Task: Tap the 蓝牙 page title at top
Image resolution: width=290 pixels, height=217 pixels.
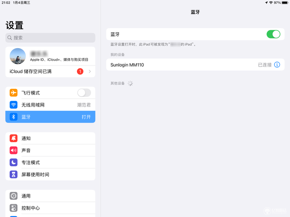Action: pos(195,12)
